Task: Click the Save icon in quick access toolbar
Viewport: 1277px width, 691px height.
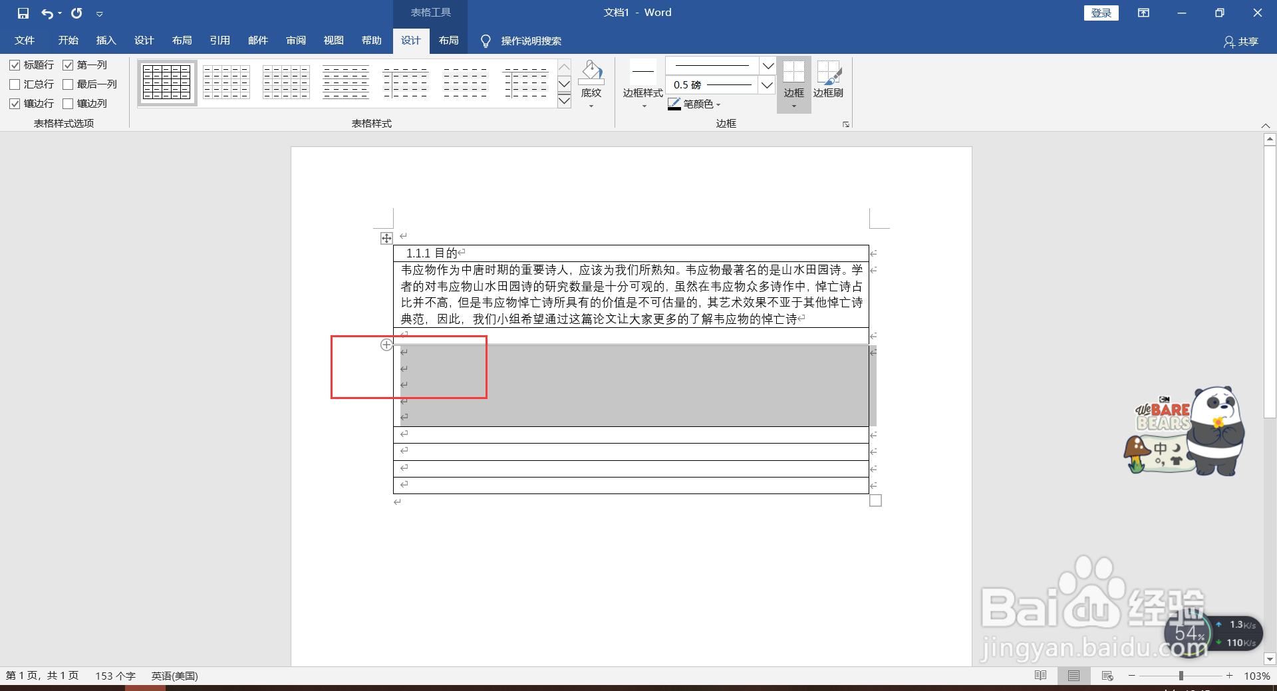Action: click(23, 13)
